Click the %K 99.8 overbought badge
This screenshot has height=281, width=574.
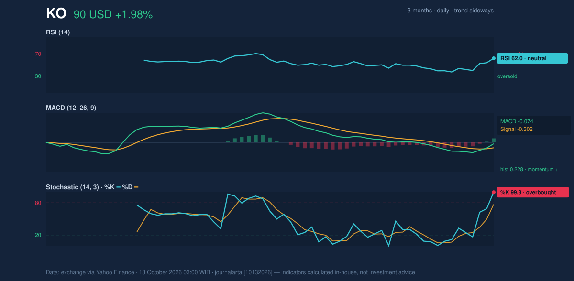pos(533,192)
